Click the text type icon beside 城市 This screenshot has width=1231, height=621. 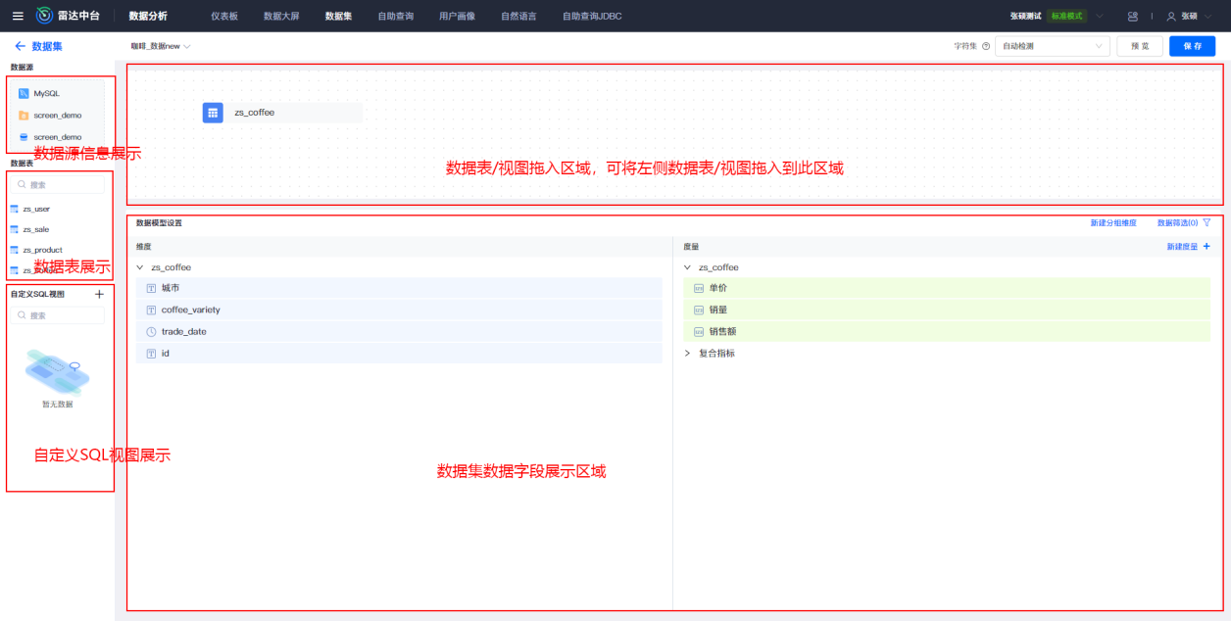pyautogui.click(x=151, y=288)
